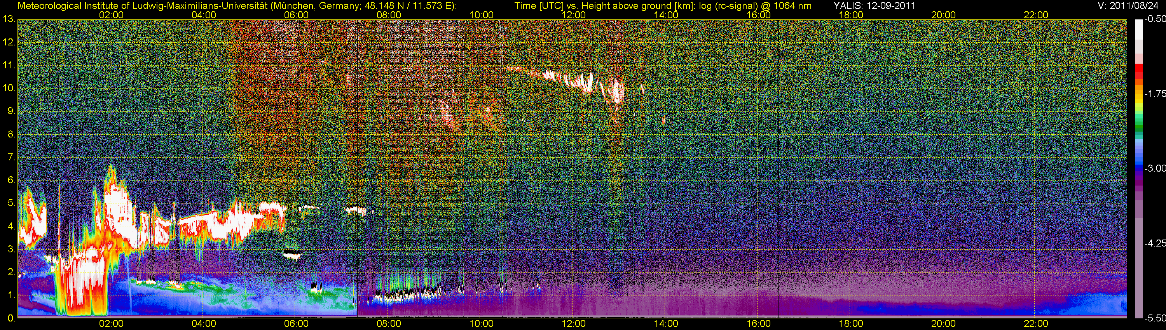Click the 0 km height axis label
Viewport: 1166px width, 330px height.
[11, 318]
